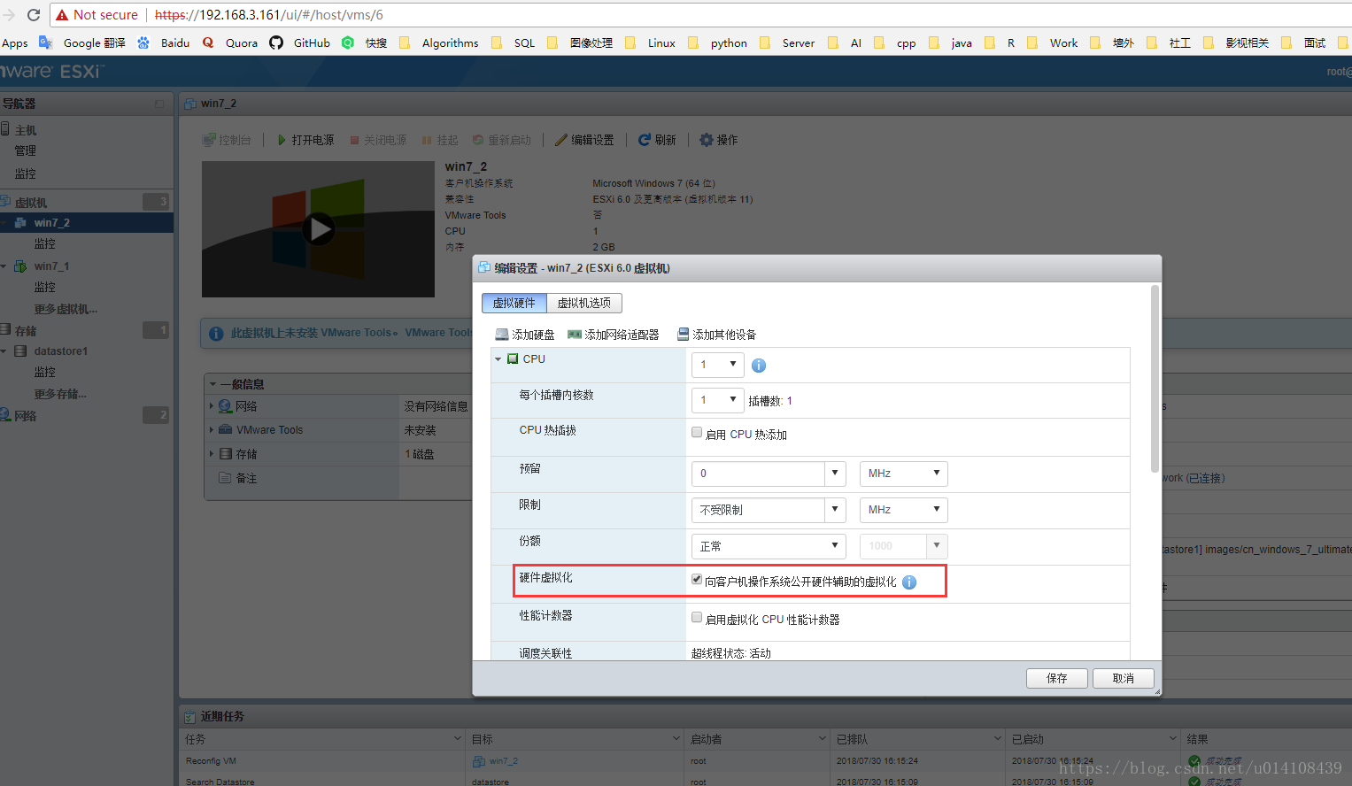1352x786 pixels.
Task: Click the VM console play thumbnail
Action: coord(318,229)
